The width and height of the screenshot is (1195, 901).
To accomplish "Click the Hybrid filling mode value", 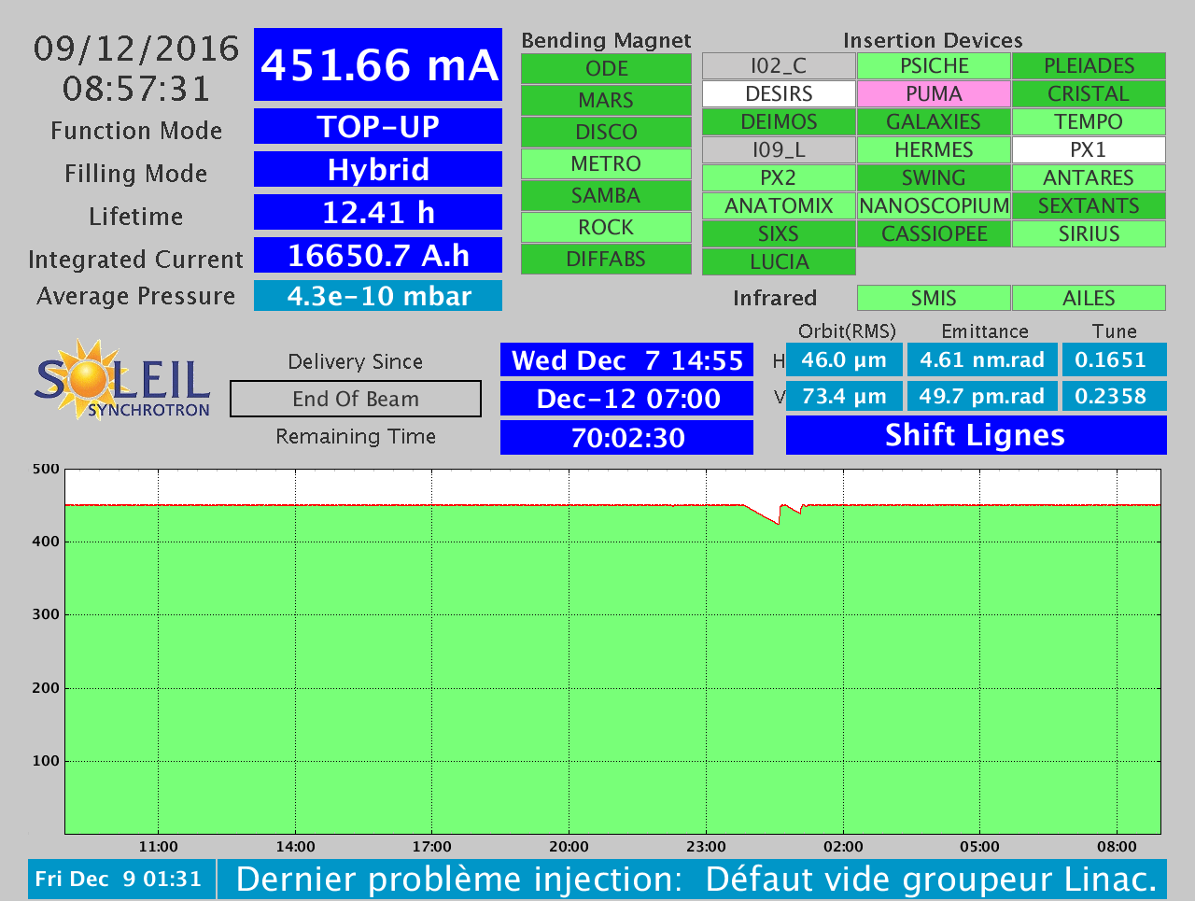I will tap(378, 169).
